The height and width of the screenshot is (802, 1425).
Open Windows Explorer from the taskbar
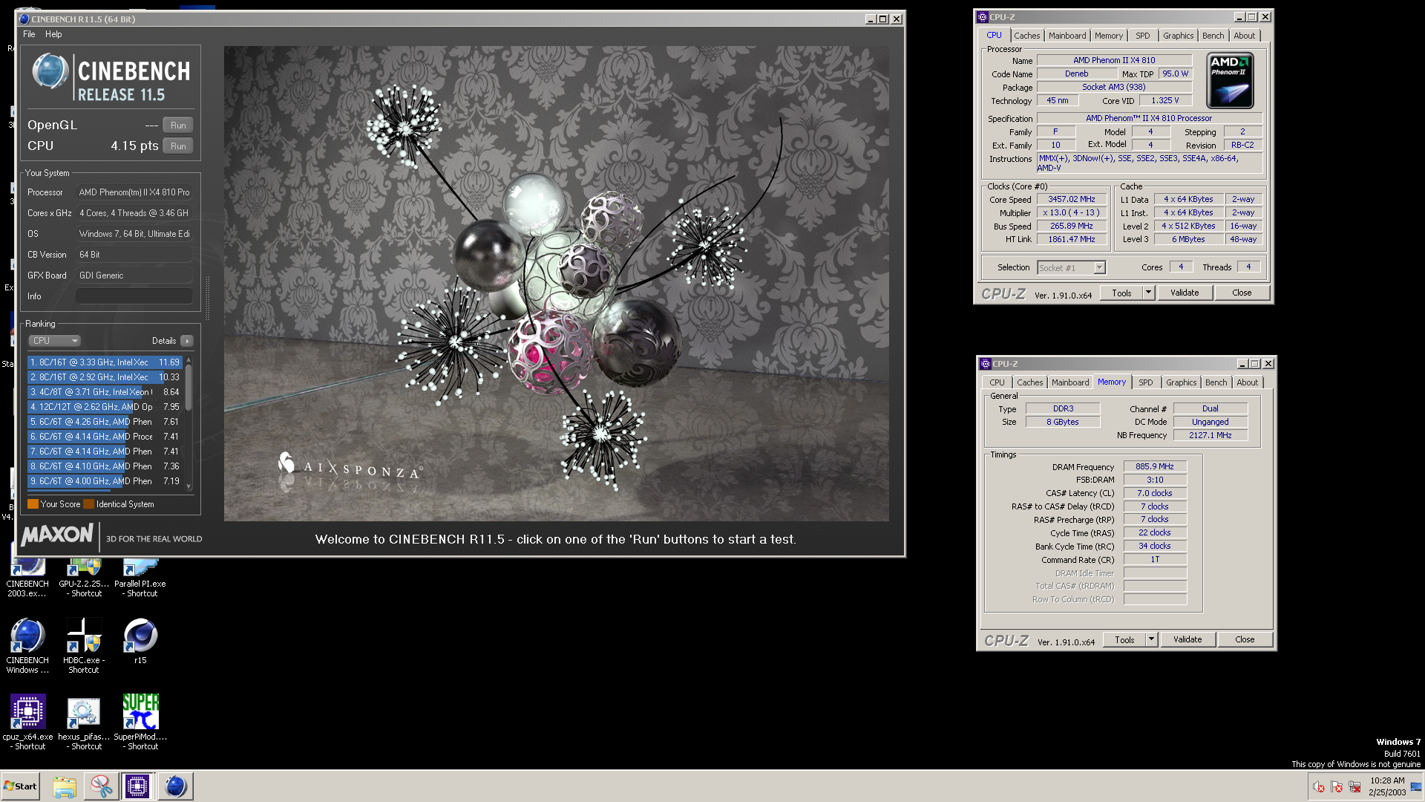click(x=65, y=786)
